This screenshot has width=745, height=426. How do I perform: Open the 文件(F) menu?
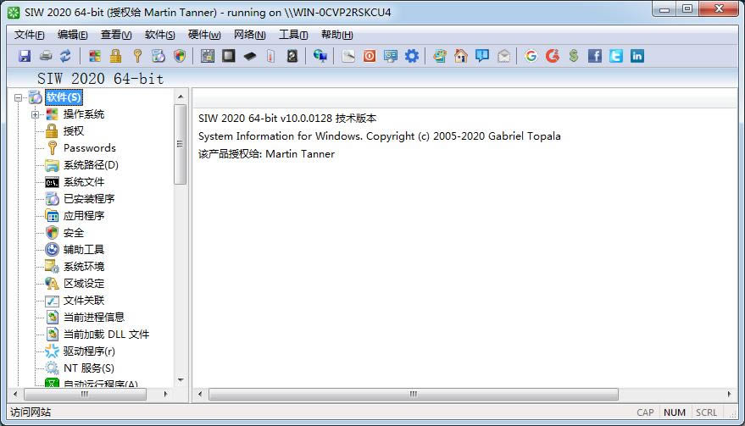(29, 35)
